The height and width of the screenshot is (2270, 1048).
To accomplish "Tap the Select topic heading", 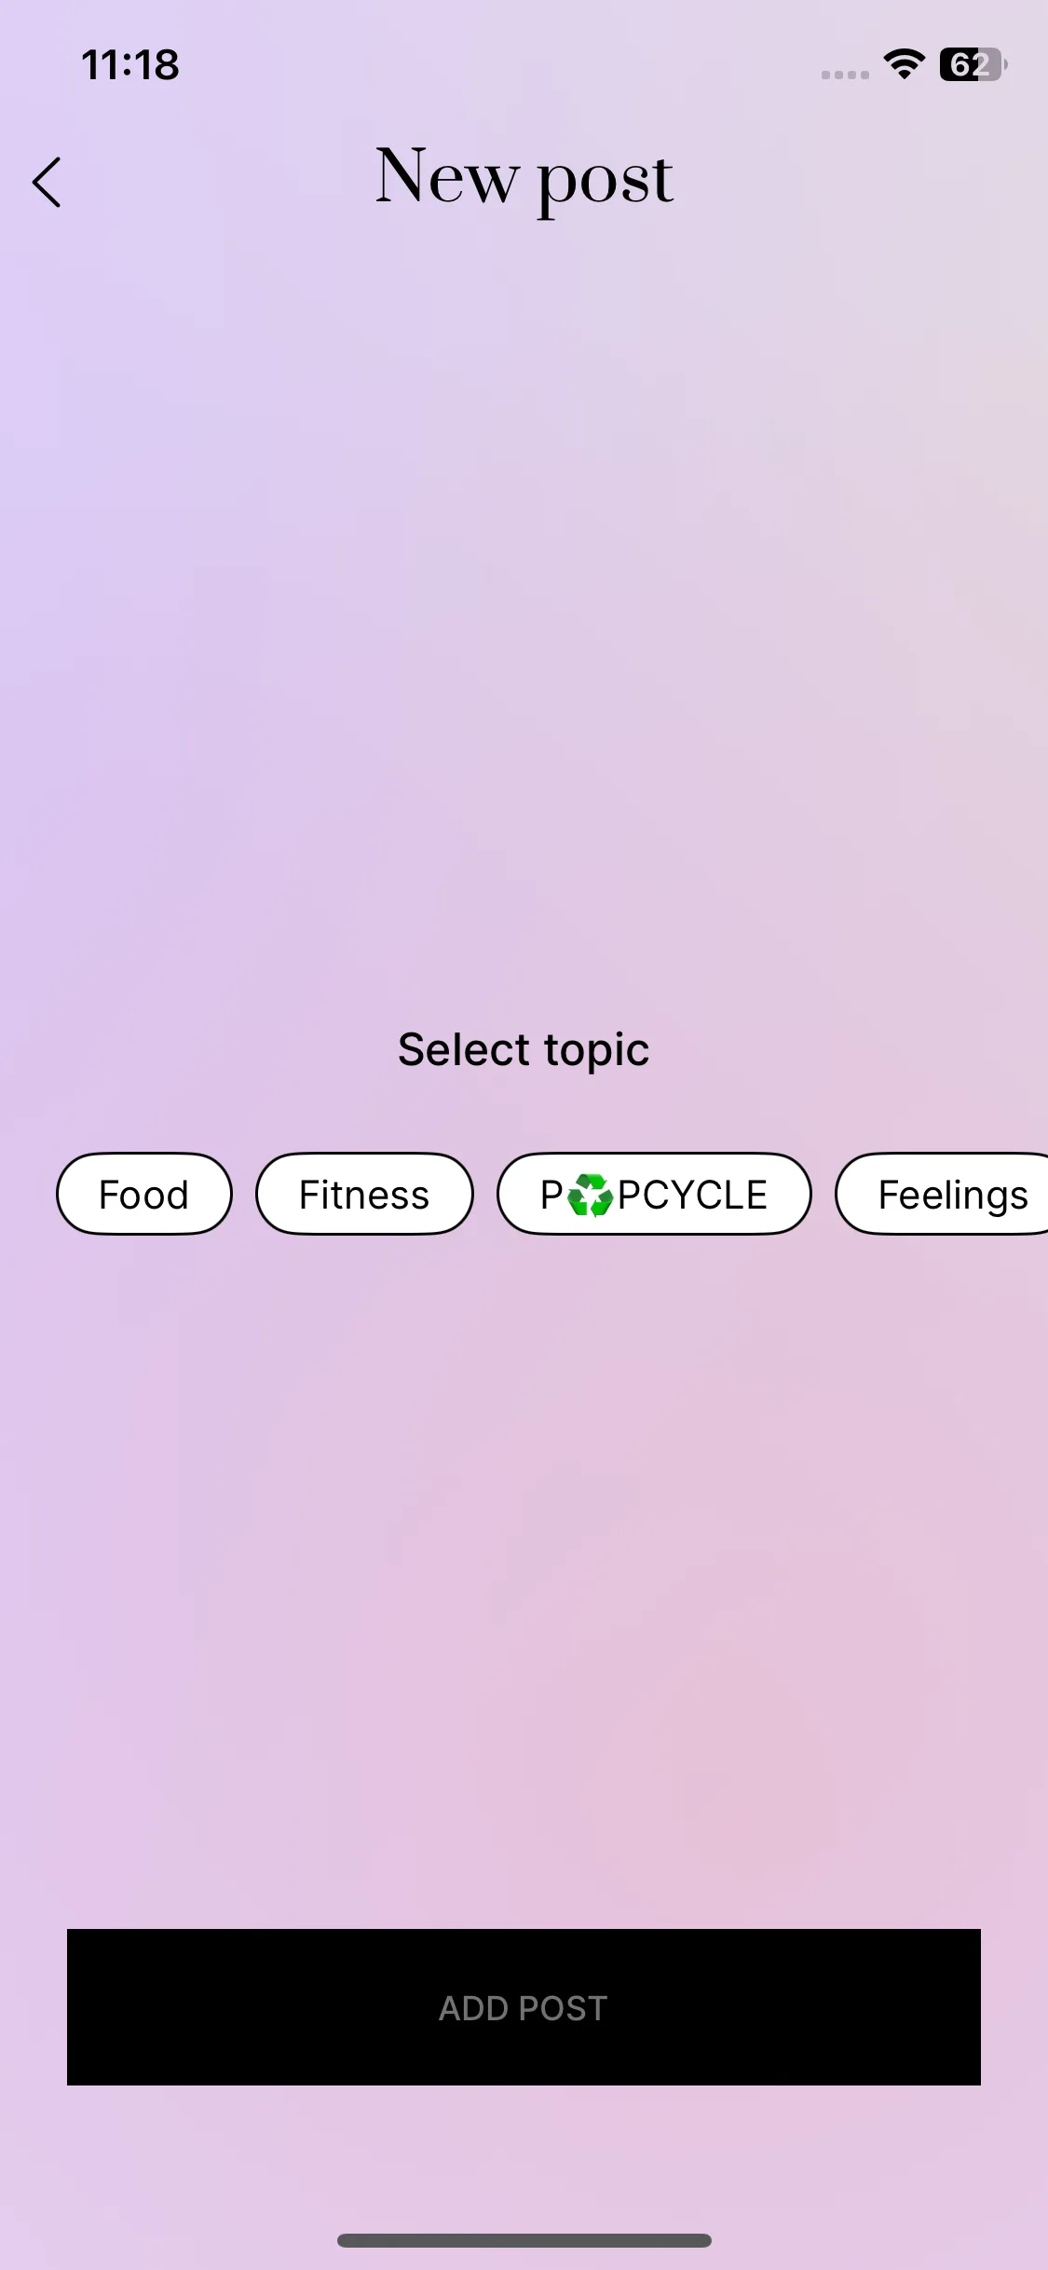I will [524, 1049].
